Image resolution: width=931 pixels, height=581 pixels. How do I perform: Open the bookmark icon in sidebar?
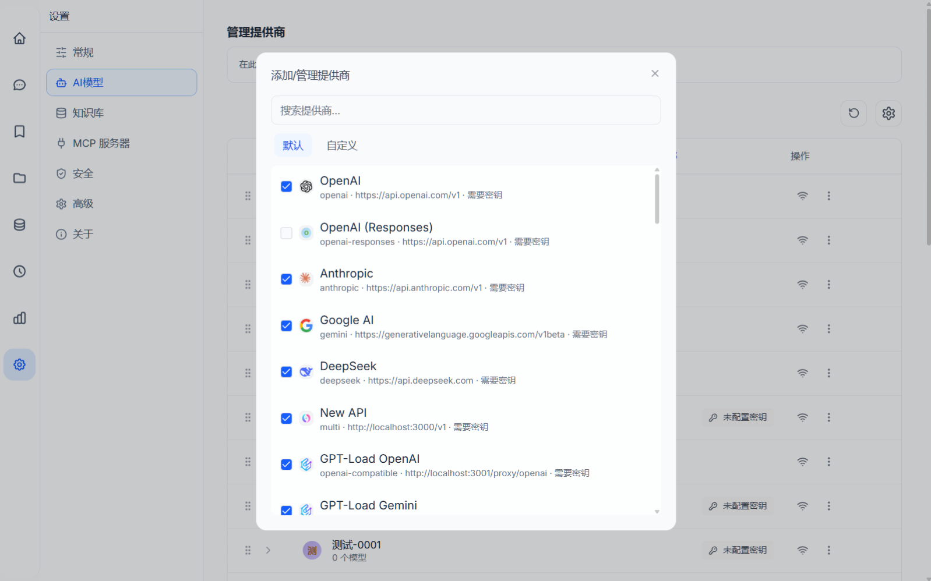(19, 132)
